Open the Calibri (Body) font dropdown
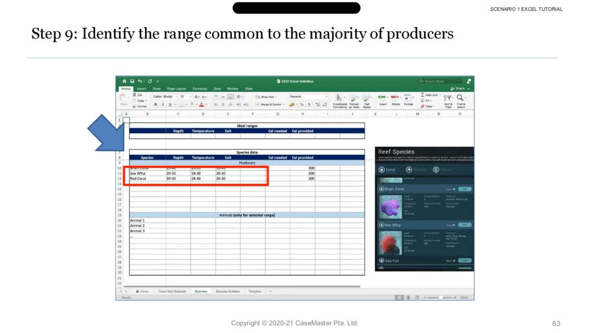Image resolution: width=590 pixels, height=333 pixels. tap(165, 96)
